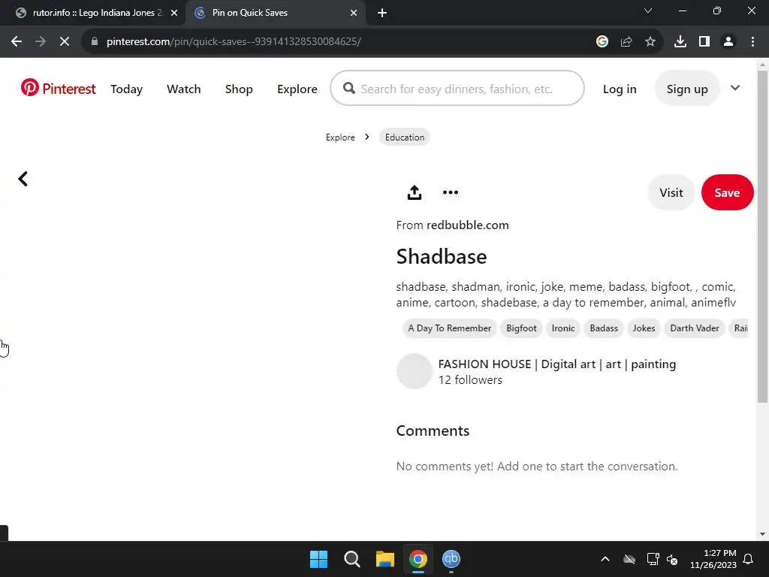Click the Google icon in address bar
Viewport: 769px width, 577px height.
(602, 42)
